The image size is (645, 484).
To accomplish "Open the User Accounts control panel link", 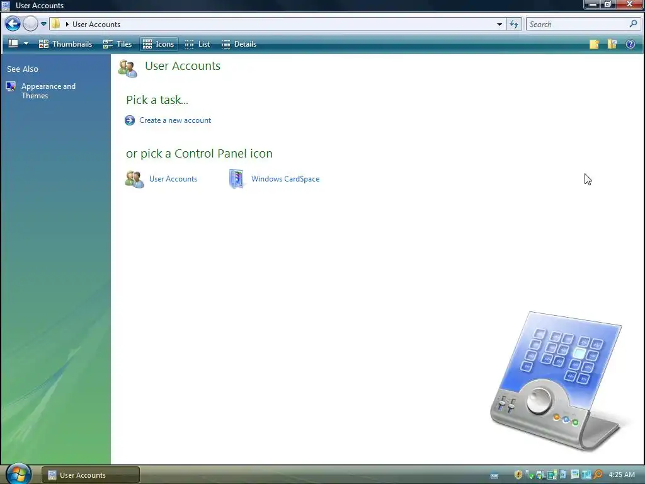I will pos(173,179).
